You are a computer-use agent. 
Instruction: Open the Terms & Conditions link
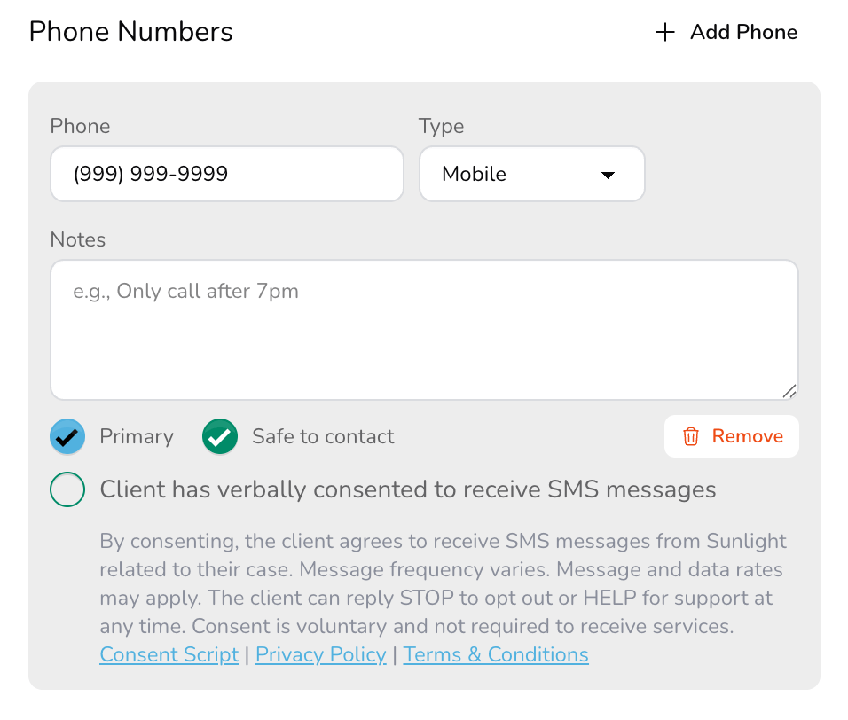click(495, 654)
